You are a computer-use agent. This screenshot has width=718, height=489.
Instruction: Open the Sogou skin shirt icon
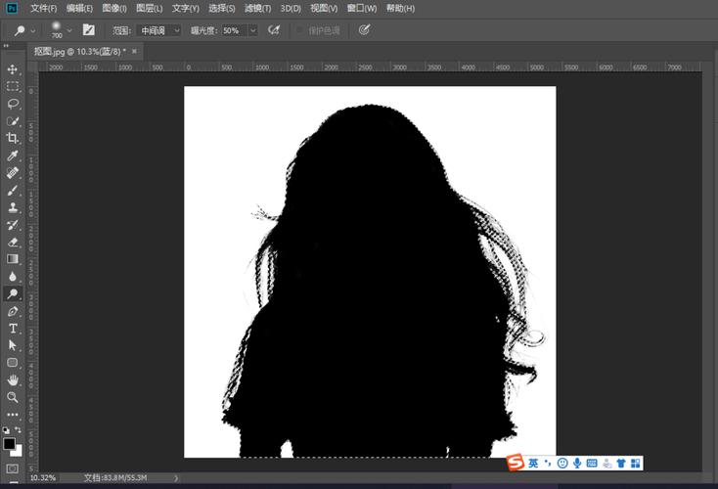click(621, 463)
